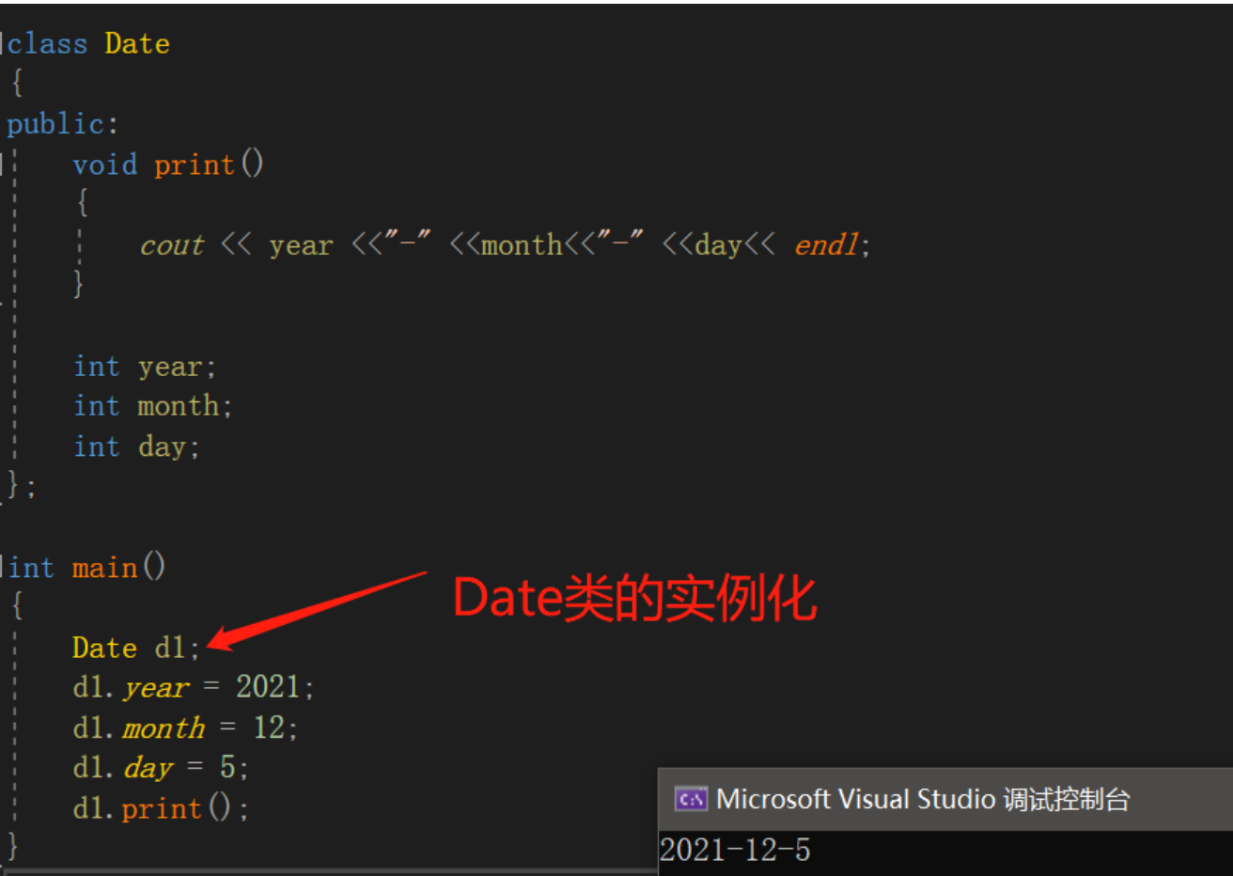
Task: Click the value 2021 in d1.year assignment
Action: (268, 687)
